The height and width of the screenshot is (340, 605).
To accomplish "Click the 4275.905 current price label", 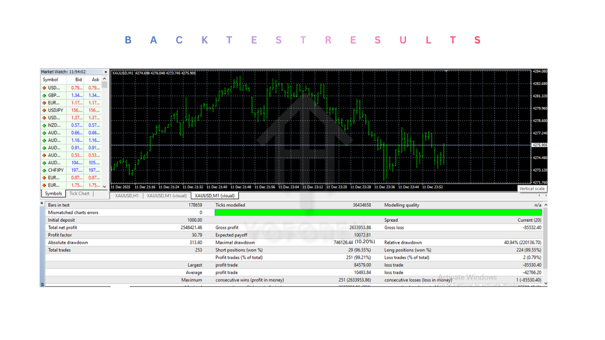I will 540,145.
